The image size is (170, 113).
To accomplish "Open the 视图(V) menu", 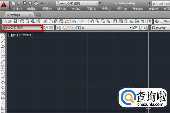I will (47, 9).
